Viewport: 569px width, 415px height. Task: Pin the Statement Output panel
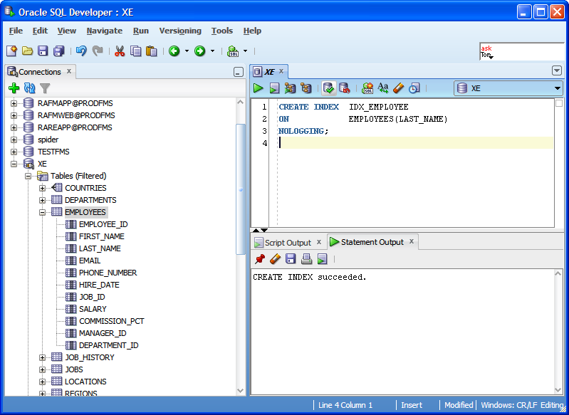[259, 258]
